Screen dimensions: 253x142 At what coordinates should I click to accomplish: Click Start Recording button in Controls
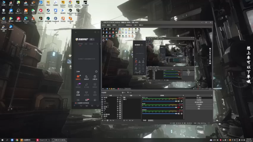click(199, 100)
